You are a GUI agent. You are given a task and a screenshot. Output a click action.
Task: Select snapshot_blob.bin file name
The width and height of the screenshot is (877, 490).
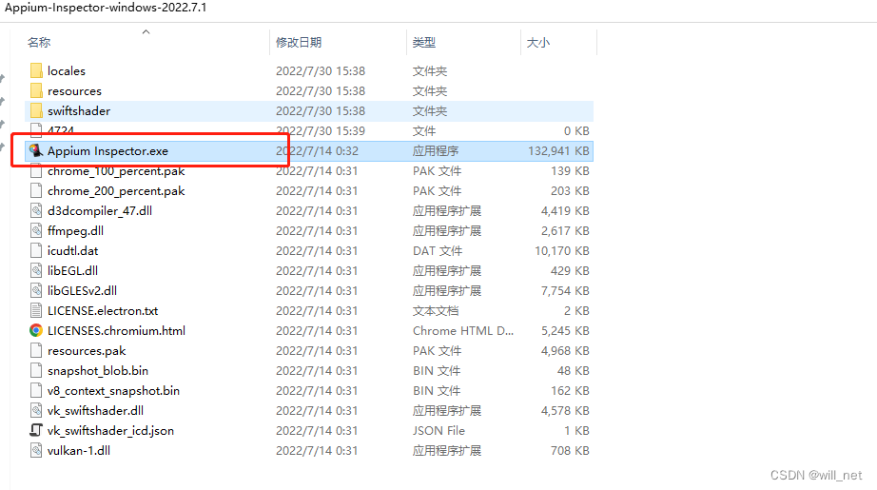(x=98, y=370)
